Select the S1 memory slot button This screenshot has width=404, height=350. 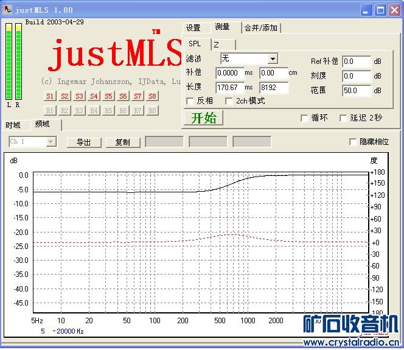point(50,96)
